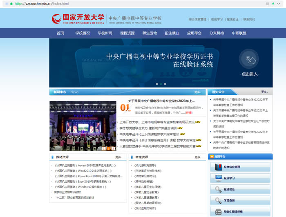This screenshot has width=286, height=217.
Task: Open Windows7操作系统 textbook link
Action: tap(80, 187)
